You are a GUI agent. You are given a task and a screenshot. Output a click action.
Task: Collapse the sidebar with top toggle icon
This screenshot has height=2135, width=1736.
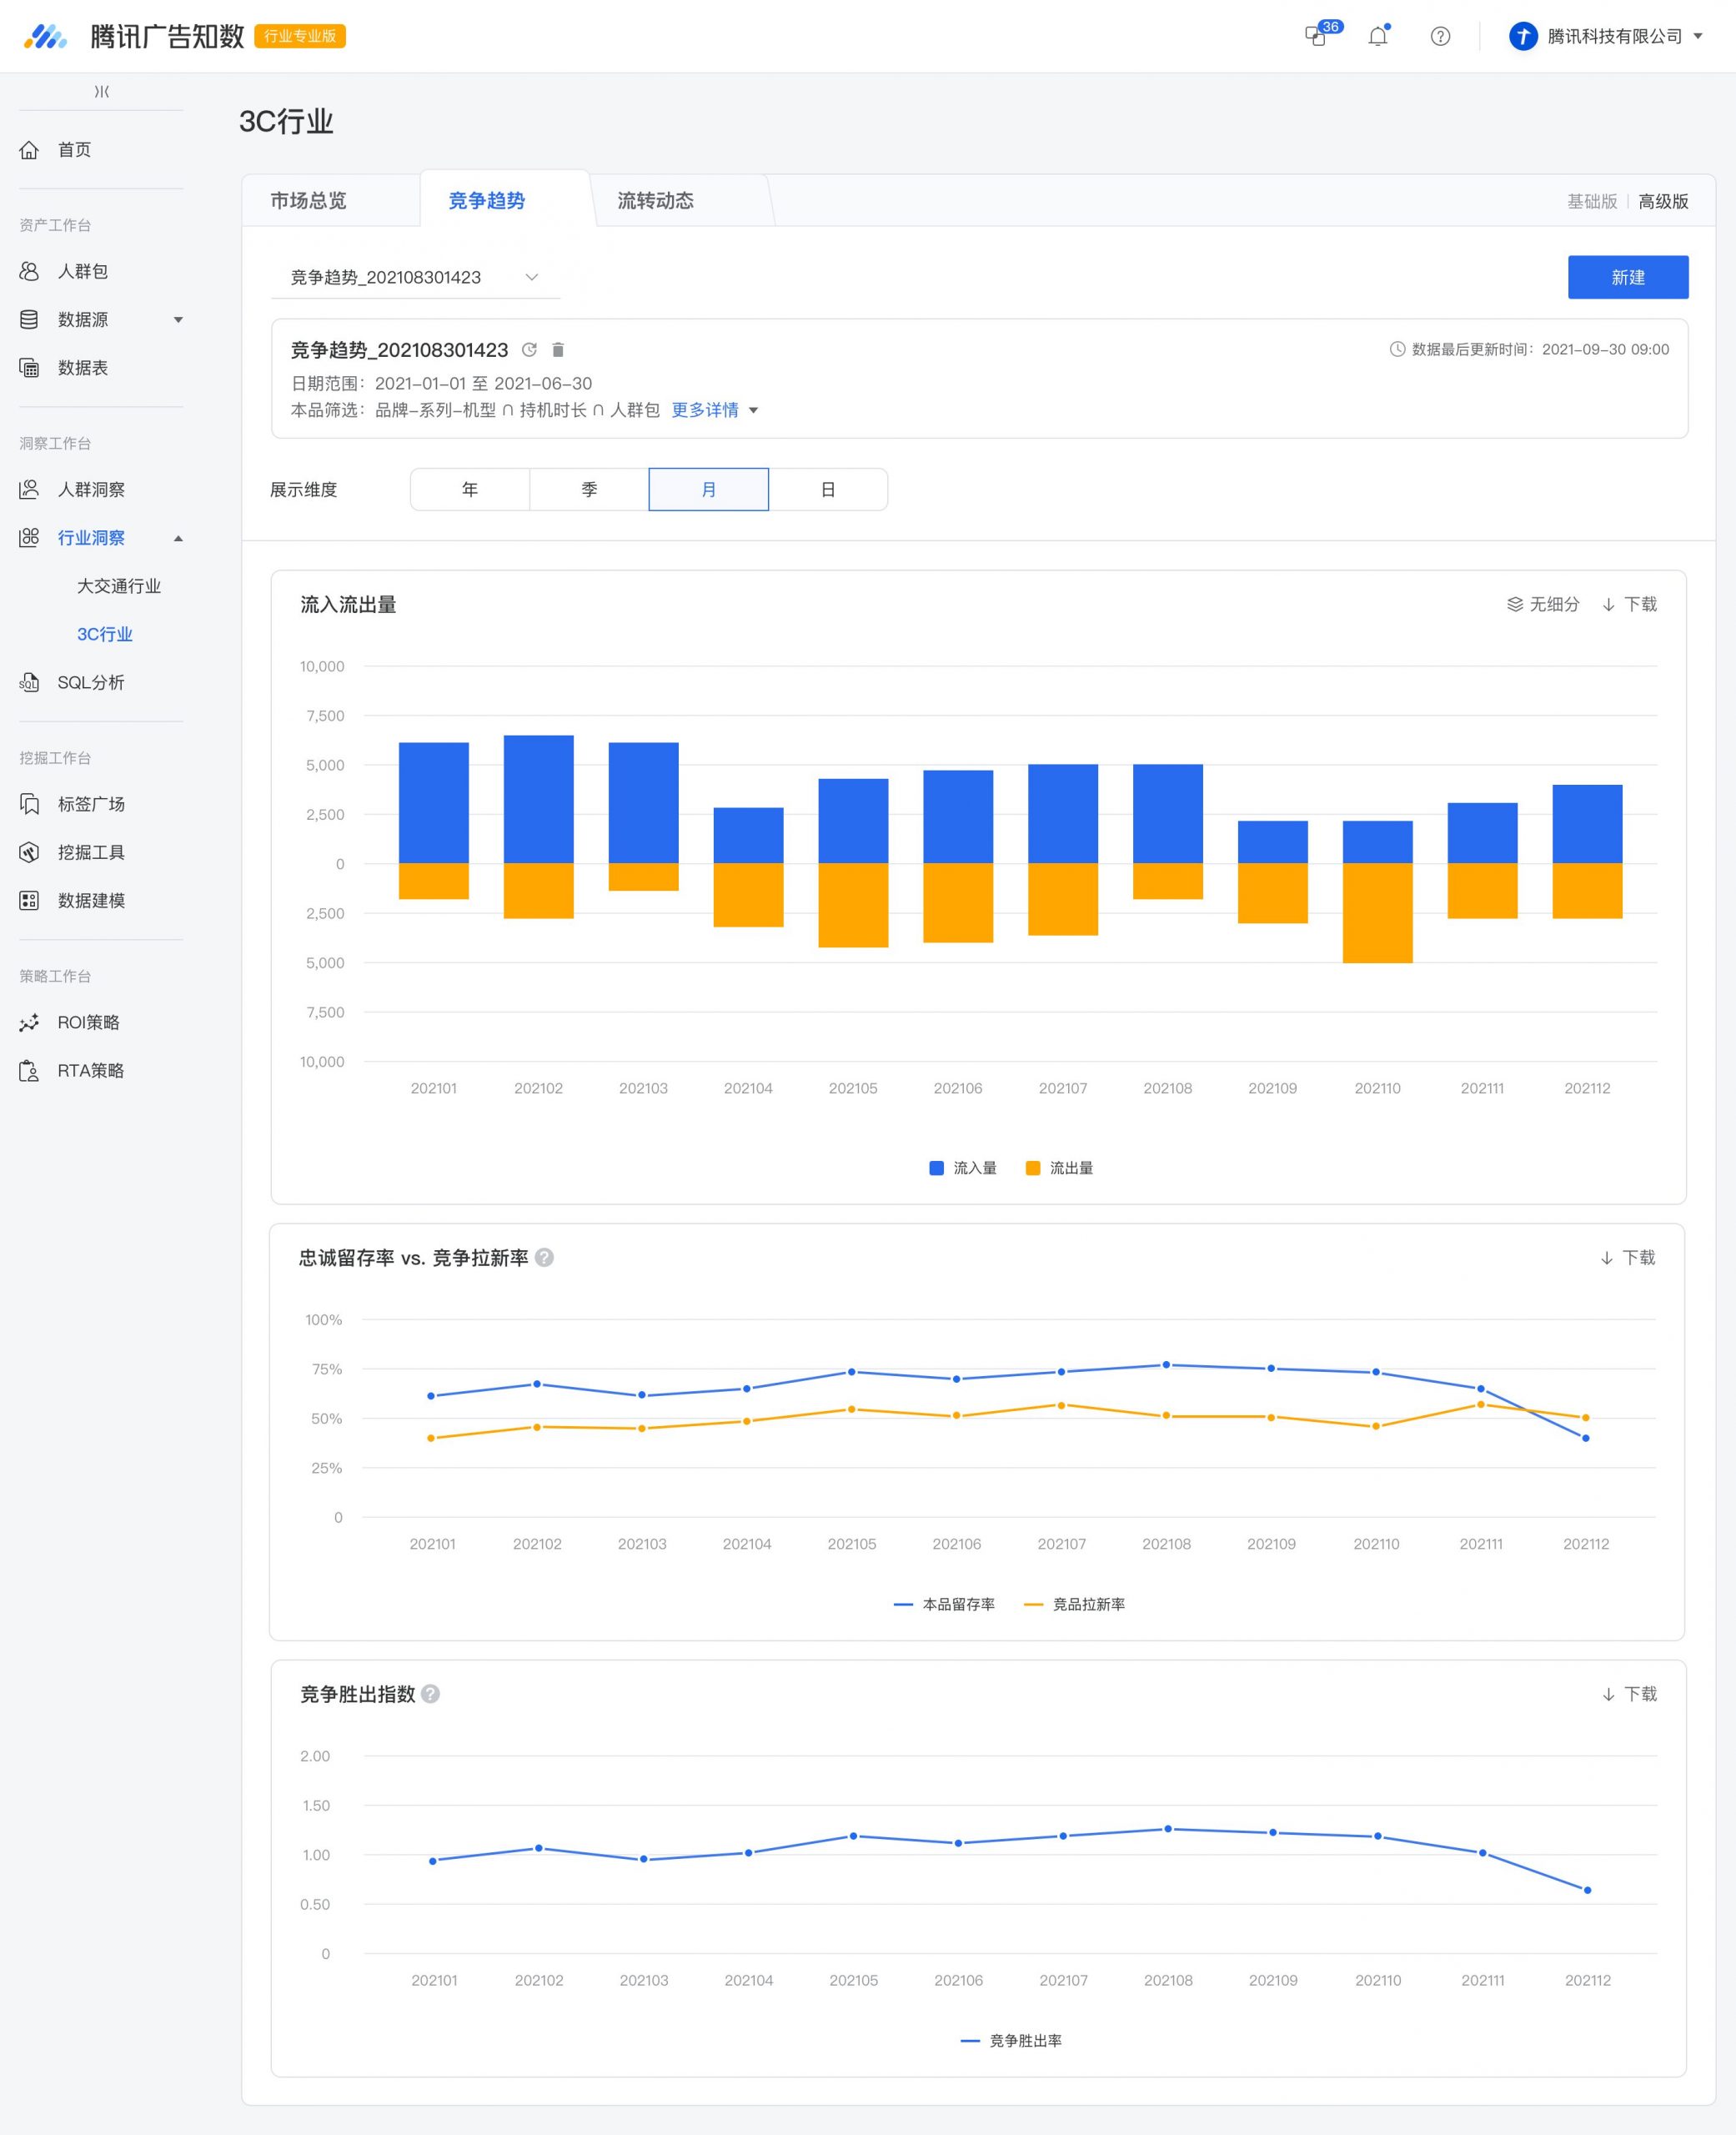(x=101, y=92)
